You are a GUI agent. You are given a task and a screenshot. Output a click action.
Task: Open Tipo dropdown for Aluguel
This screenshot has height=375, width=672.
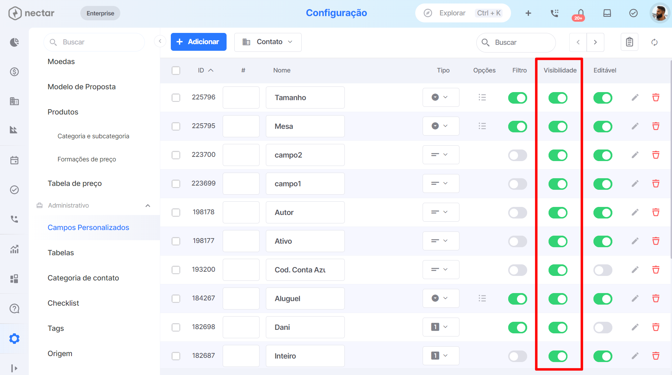click(441, 298)
